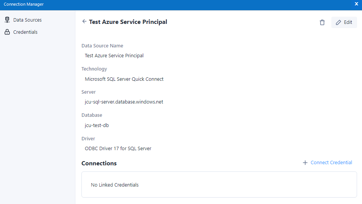Delete data source with the trash icon
Screen dimensions: 362x204
pyautogui.click(x=322, y=22)
